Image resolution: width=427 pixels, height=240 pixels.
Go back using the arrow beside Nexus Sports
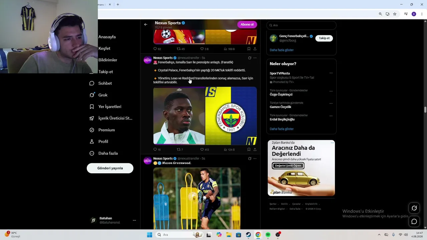point(146,24)
